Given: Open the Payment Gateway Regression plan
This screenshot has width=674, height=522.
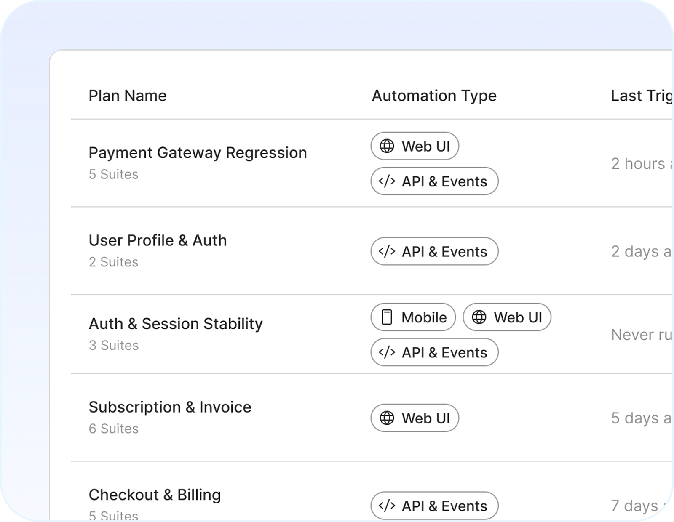Looking at the screenshot, I should [x=198, y=153].
